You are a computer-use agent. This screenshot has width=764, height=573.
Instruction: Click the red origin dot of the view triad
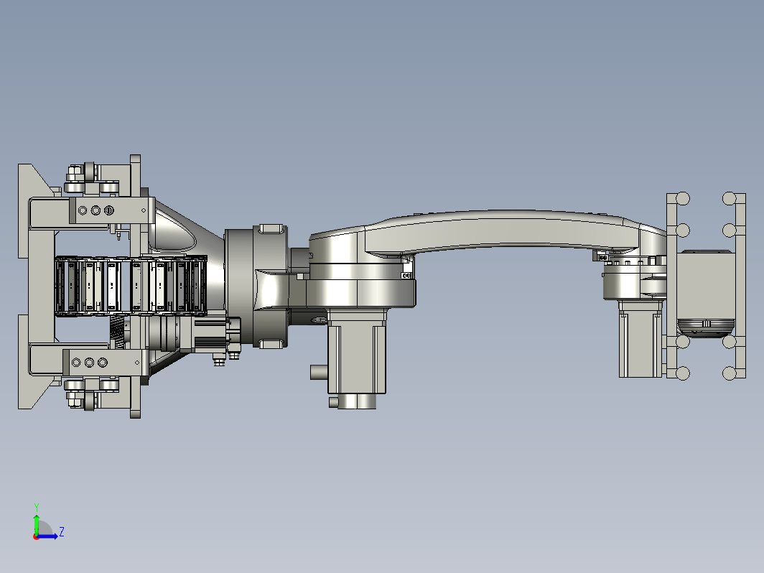36,537
